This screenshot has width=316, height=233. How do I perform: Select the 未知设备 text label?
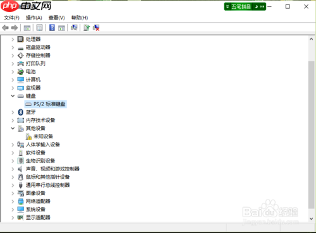point(44,136)
